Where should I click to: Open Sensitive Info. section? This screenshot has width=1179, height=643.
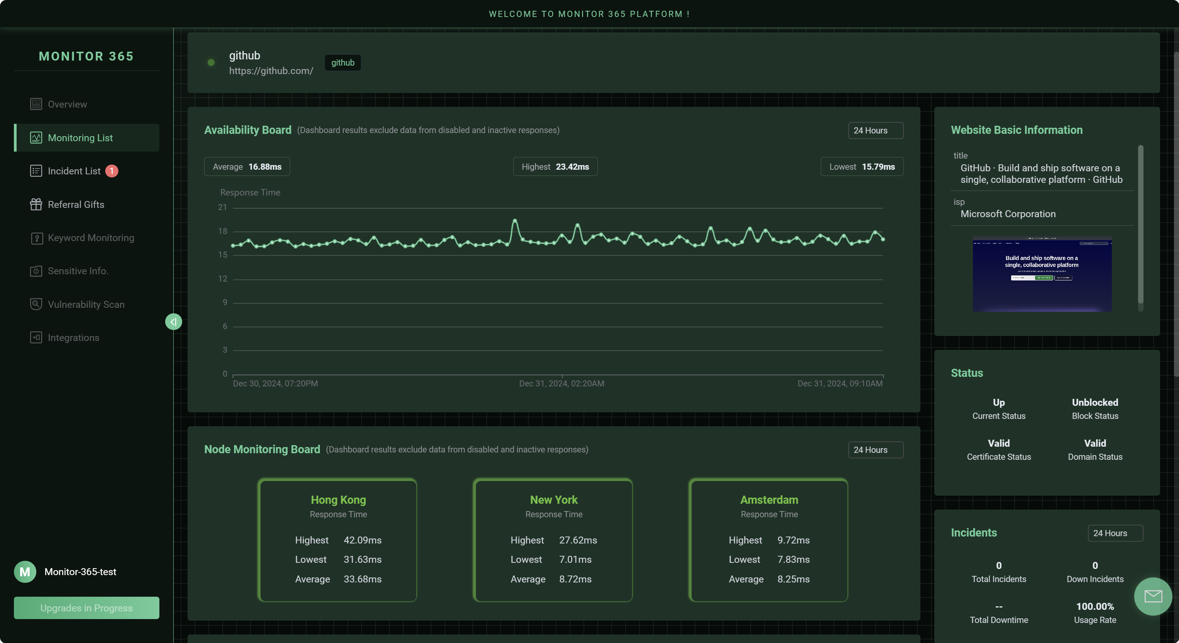(86, 271)
